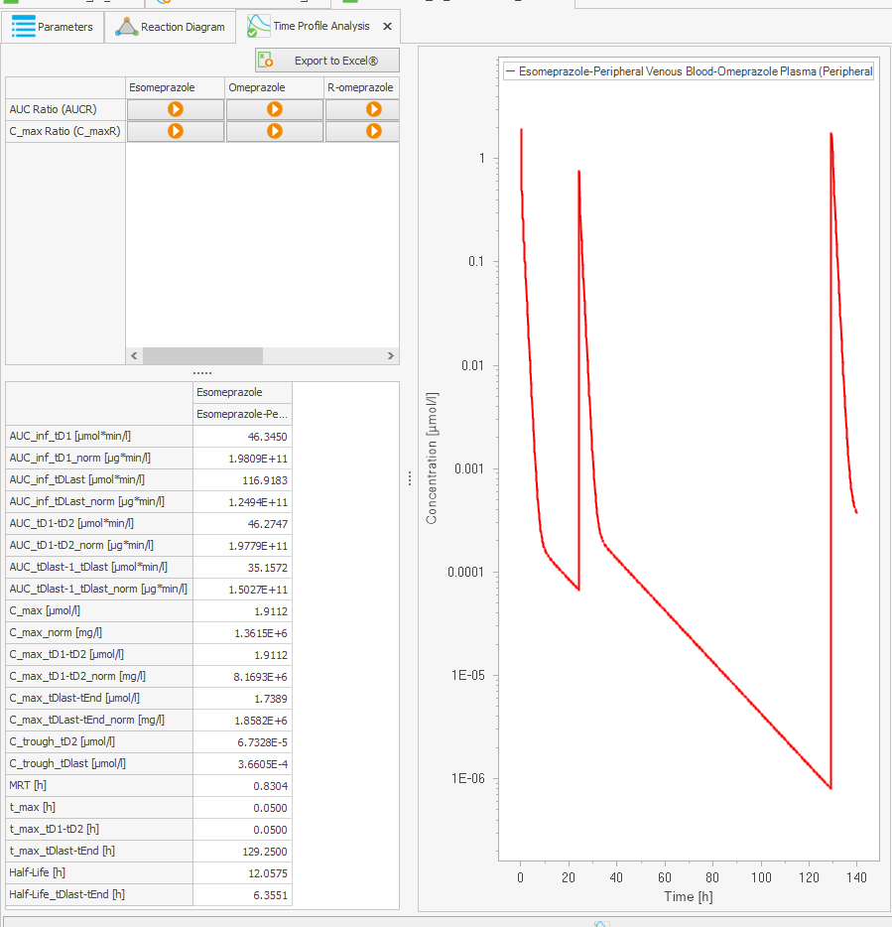This screenshot has height=927, width=892.
Task: Click the Concentration [µmol/l] axis label
Action: coord(432,458)
